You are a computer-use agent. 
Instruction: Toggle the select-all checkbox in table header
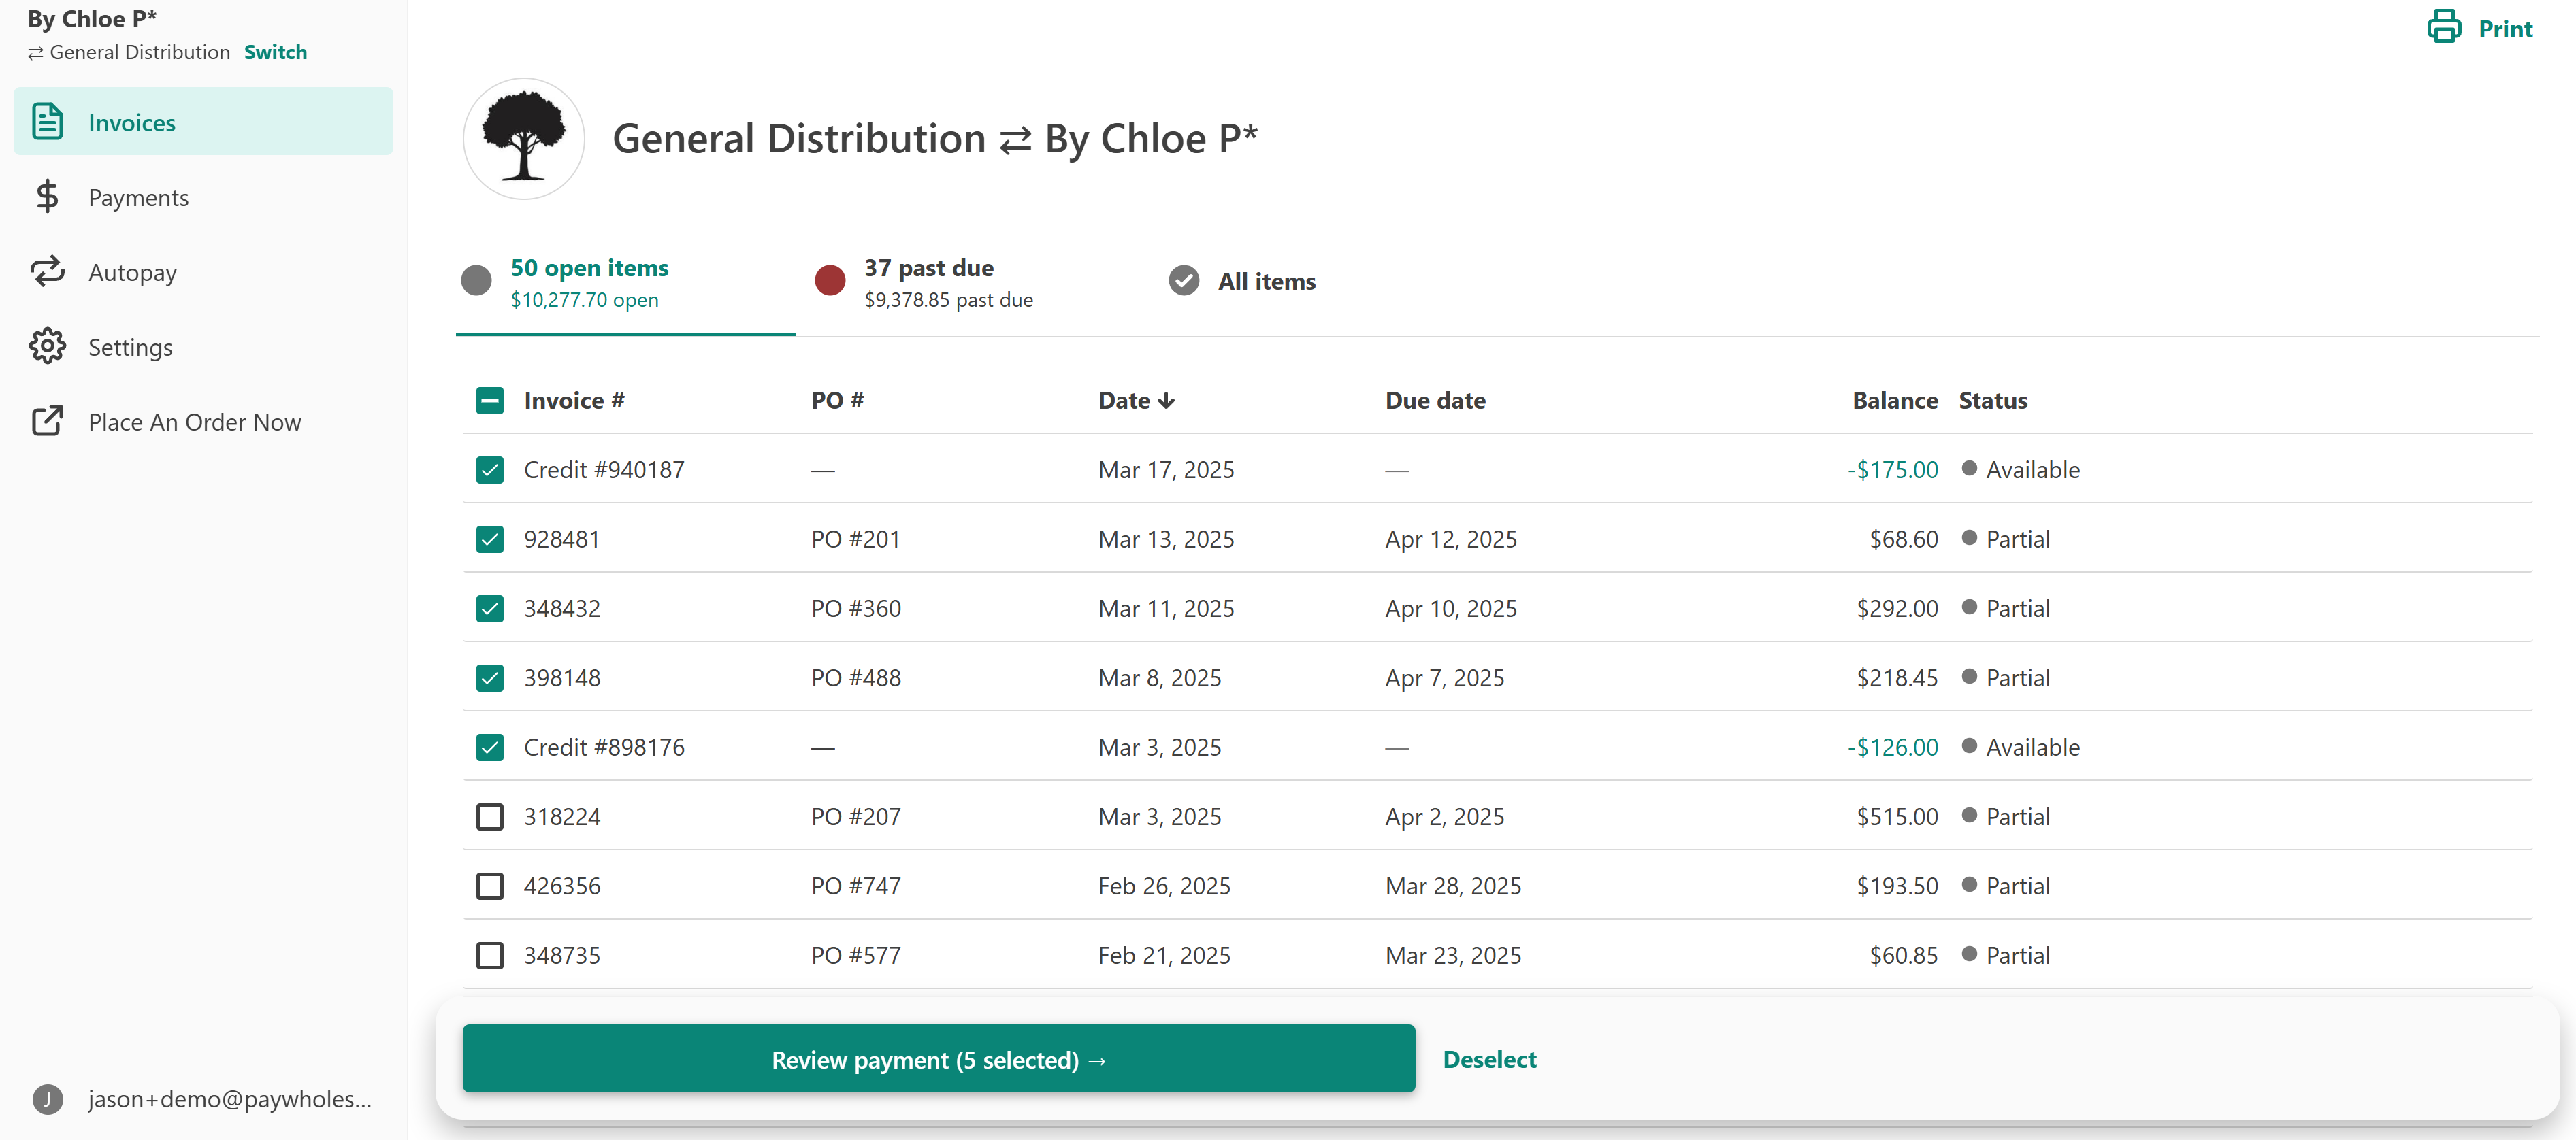[490, 401]
